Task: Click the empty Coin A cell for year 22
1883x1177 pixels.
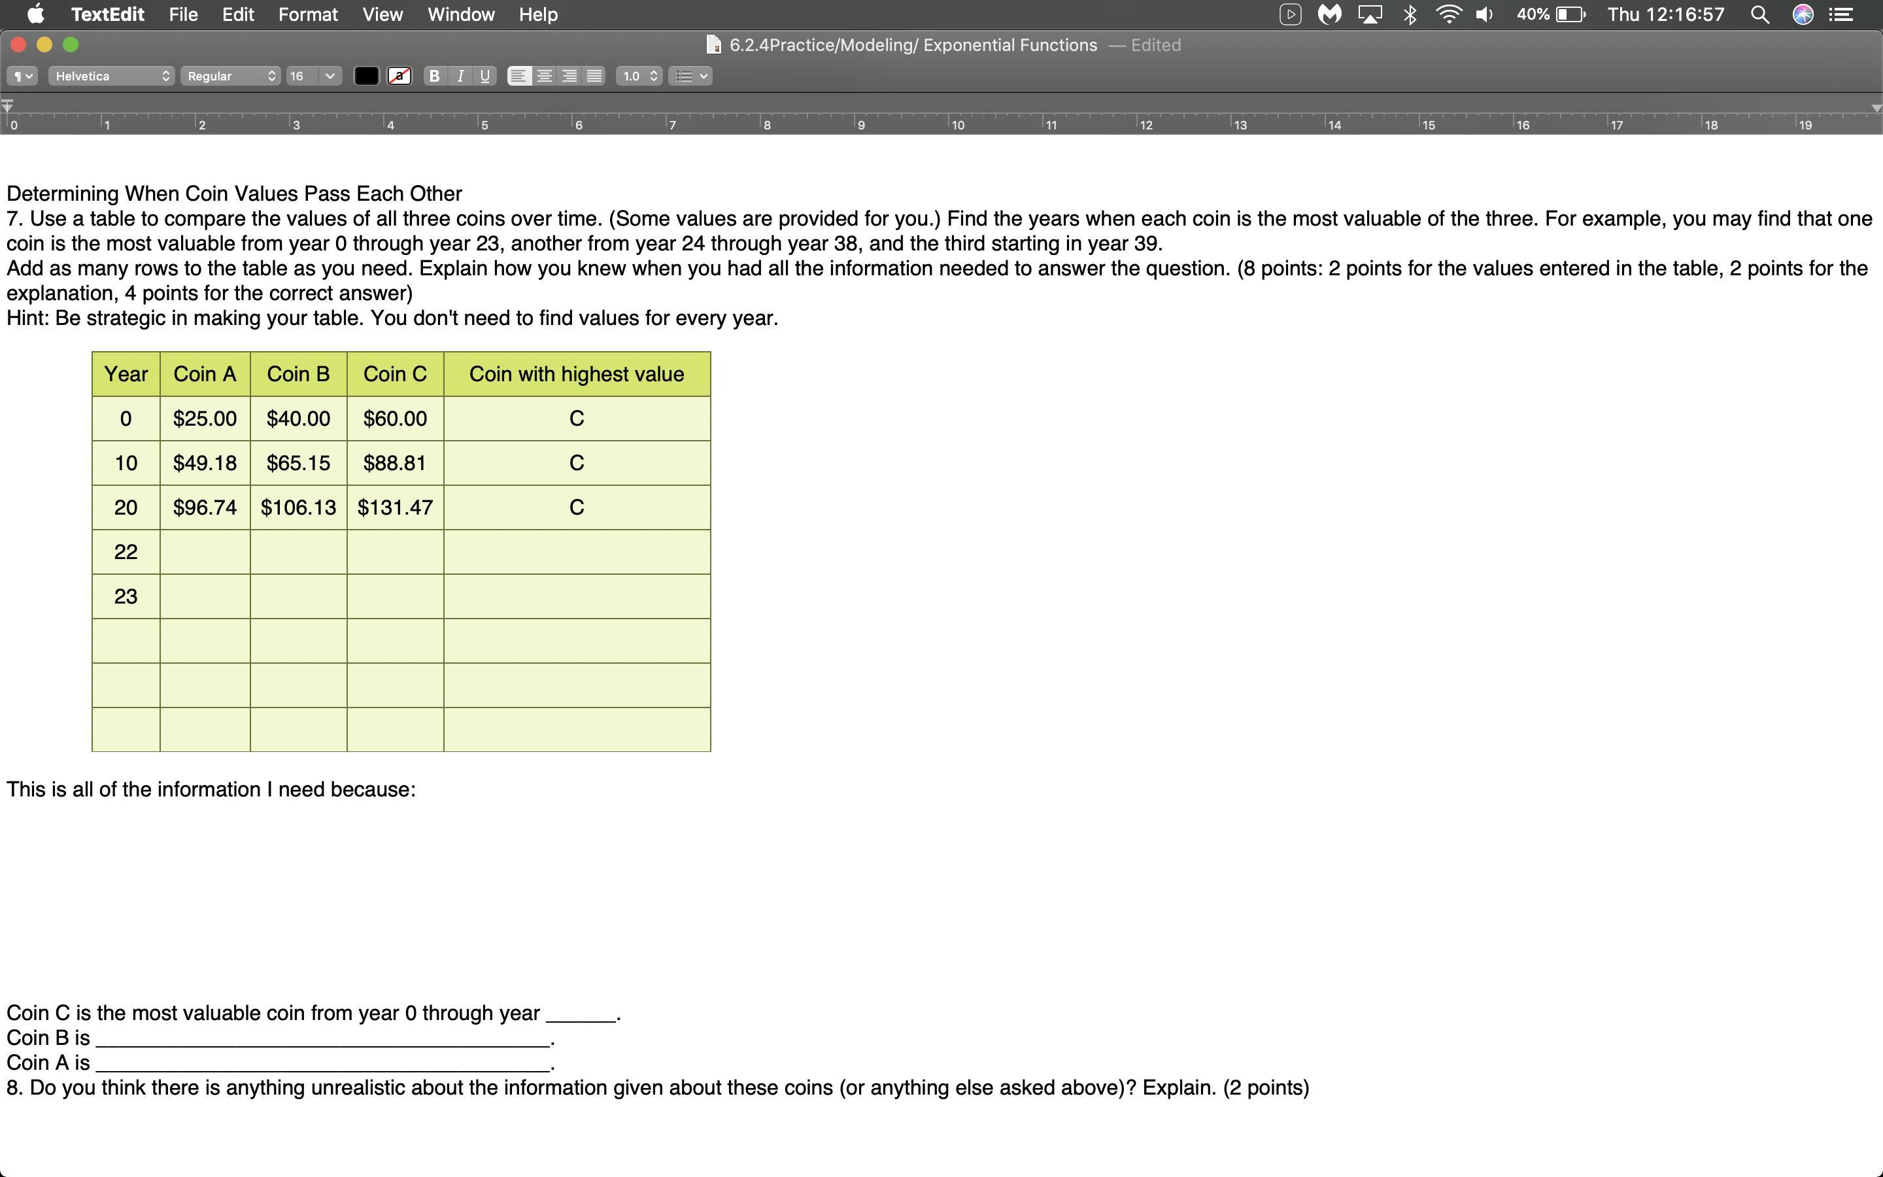Action: [205, 552]
